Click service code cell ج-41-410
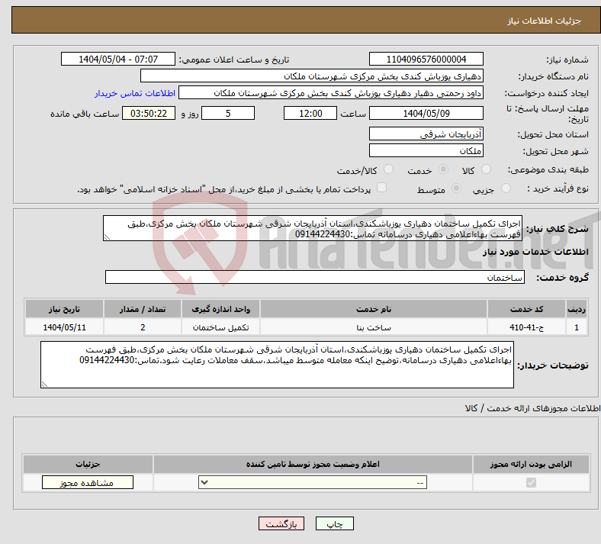This screenshot has width=601, height=544. coord(527,327)
